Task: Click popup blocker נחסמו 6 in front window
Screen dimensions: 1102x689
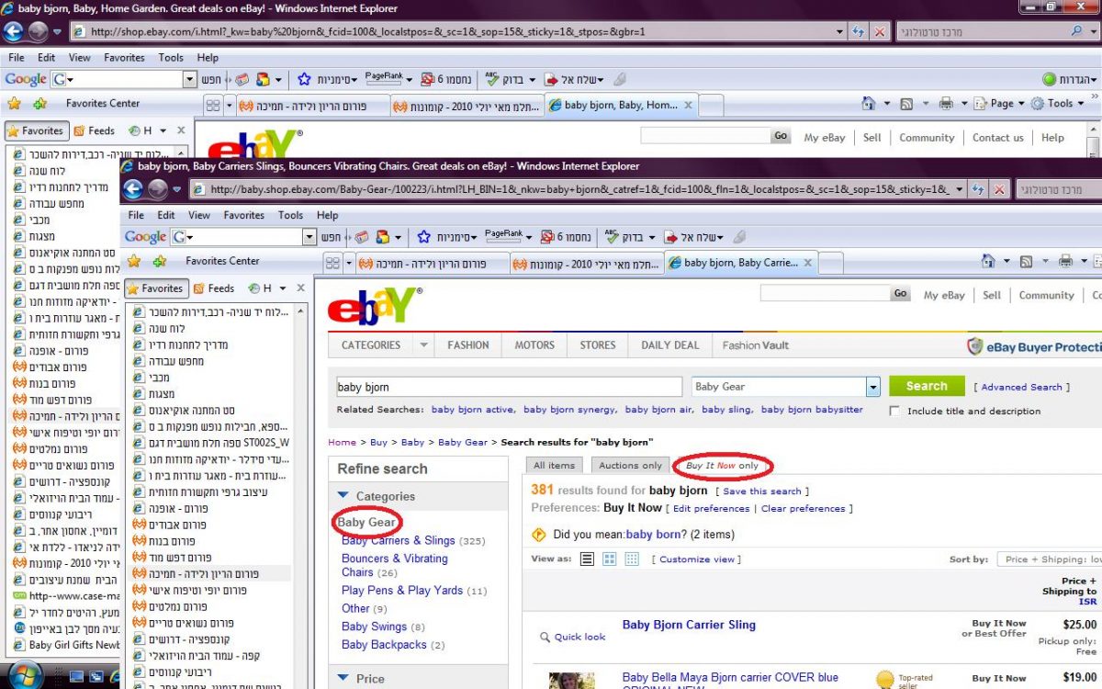Action: 567,237
